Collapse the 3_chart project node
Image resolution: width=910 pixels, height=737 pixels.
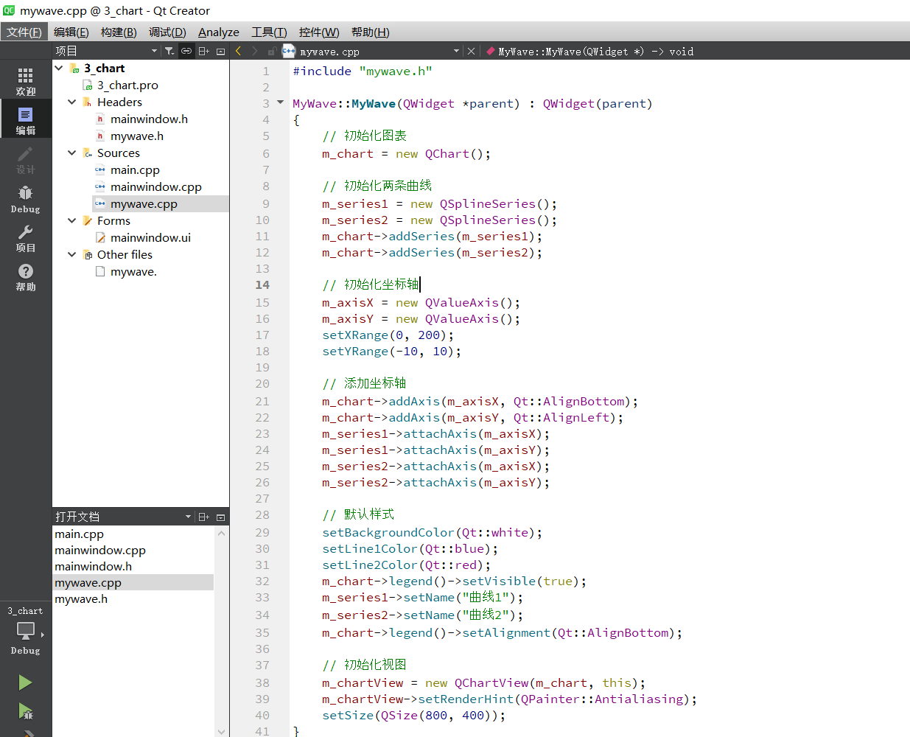(x=59, y=68)
